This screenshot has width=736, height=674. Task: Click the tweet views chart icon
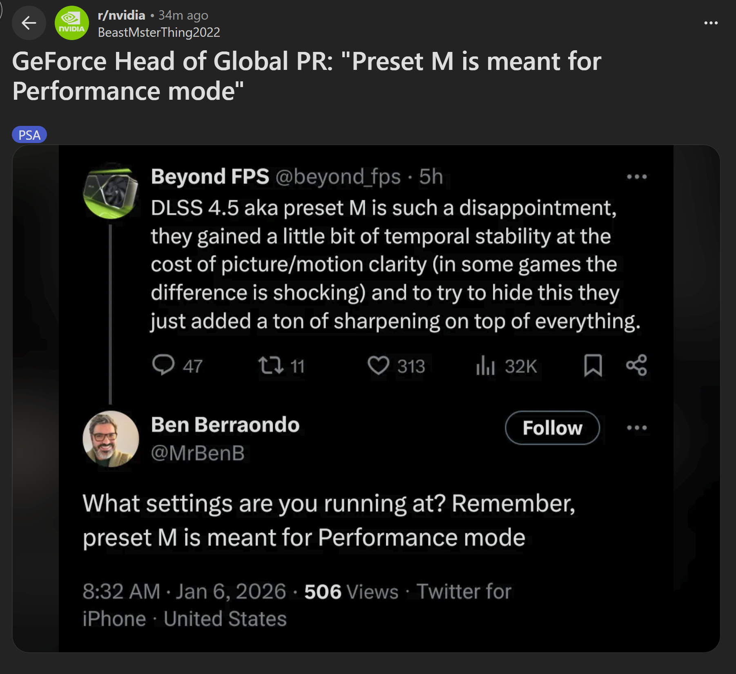point(485,365)
